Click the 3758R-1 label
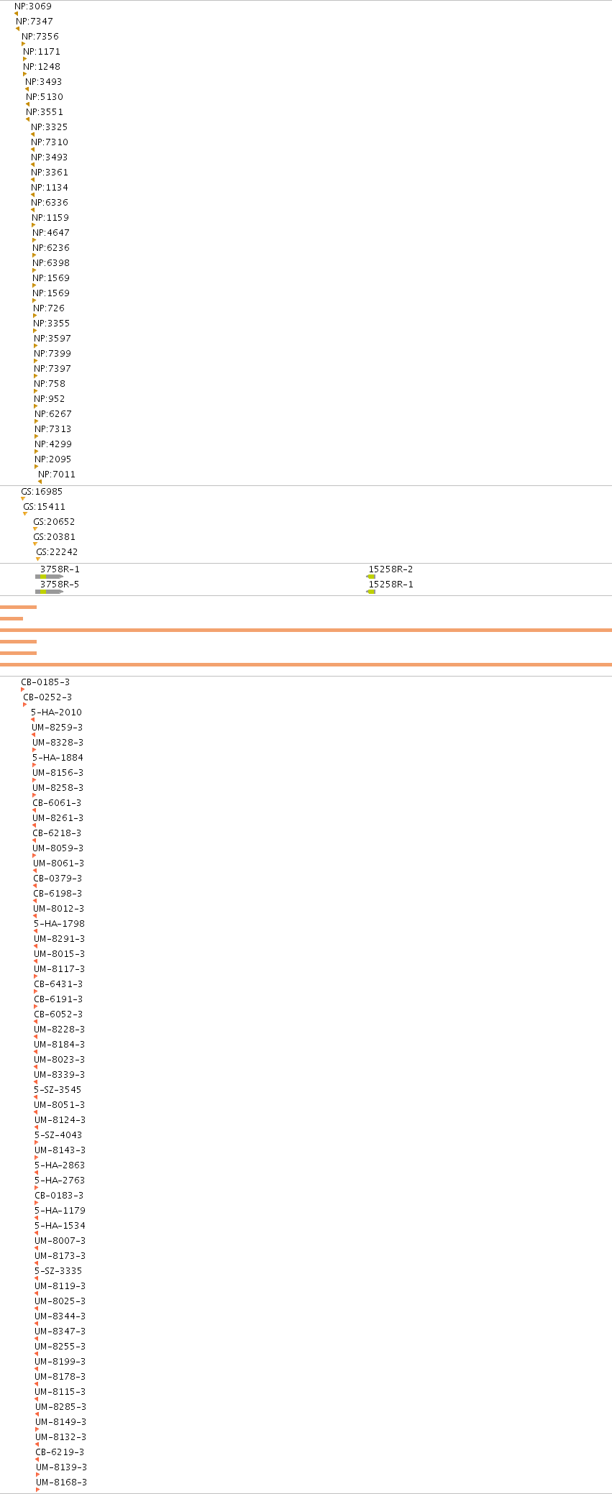This screenshot has height=1494, width=612. (x=60, y=569)
